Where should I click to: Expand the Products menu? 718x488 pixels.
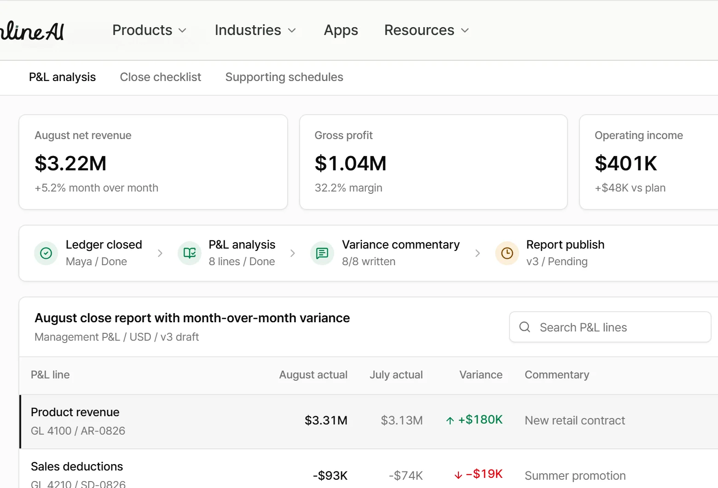[150, 30]
